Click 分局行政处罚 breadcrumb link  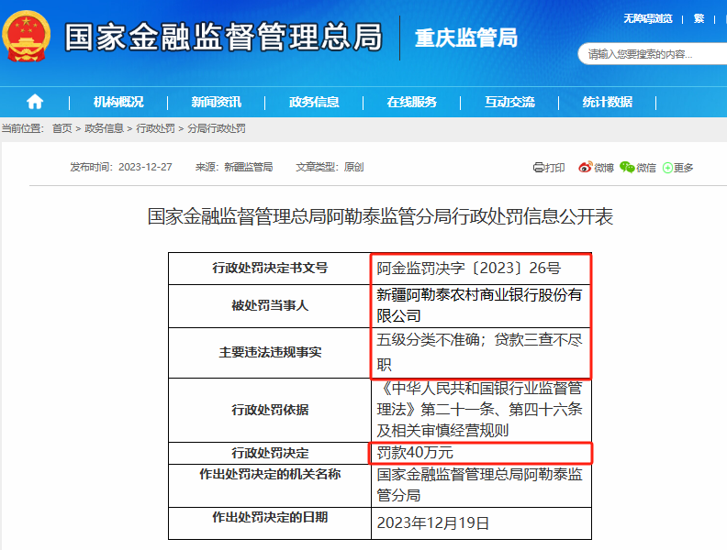(x=217, y=129)
